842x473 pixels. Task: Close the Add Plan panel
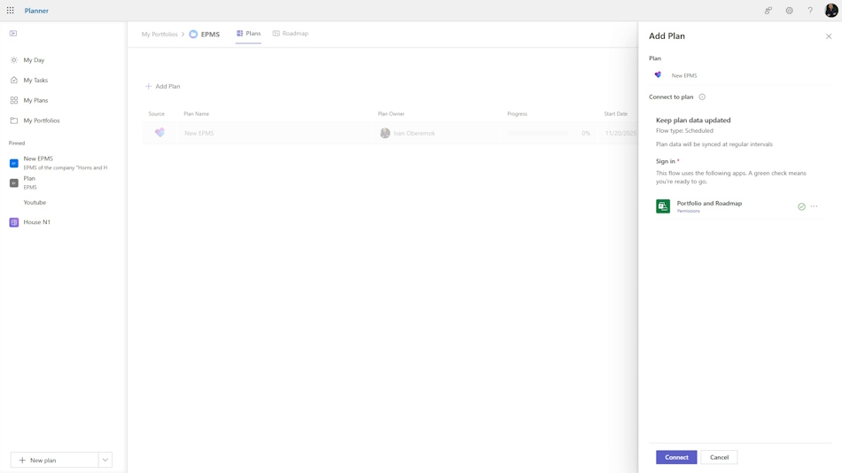tap(829, 36)
